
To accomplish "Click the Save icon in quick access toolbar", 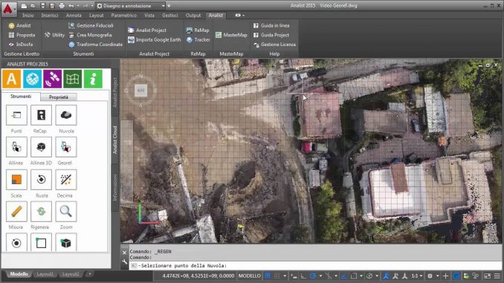I will coord(43,6).
